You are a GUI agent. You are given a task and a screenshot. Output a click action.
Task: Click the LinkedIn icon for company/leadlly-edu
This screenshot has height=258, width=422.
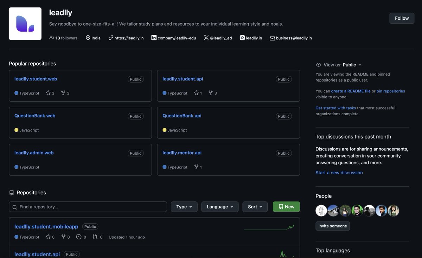coord(154,38)
